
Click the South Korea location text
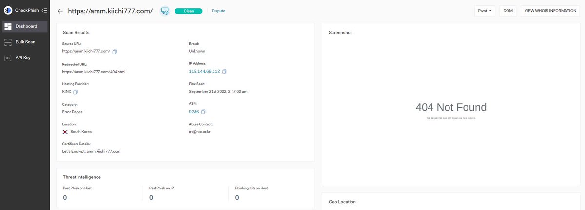tap(81, 132)
